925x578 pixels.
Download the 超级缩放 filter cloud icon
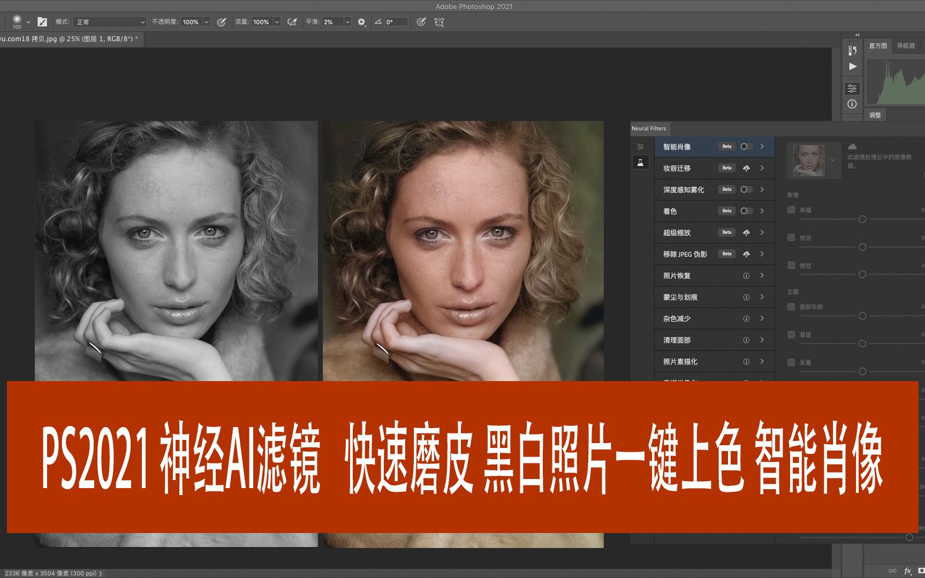click(746, 232)
